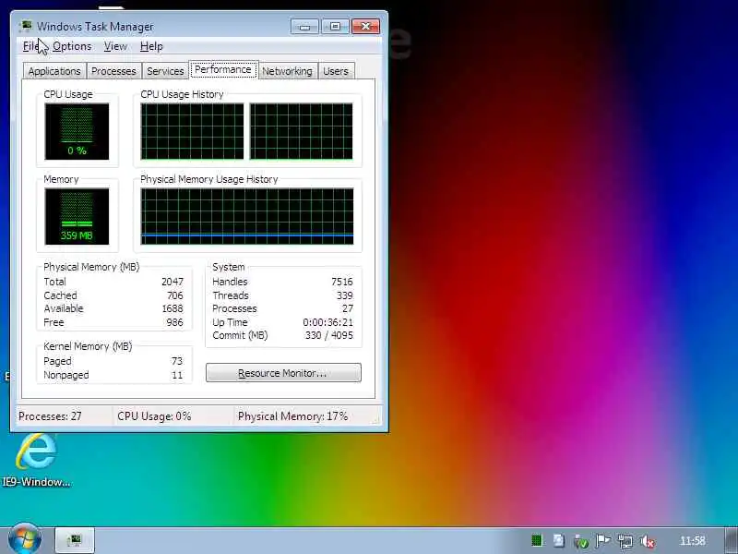
Task: Click the Show Desktop button at taskbar end
Action: pos(731,540)
